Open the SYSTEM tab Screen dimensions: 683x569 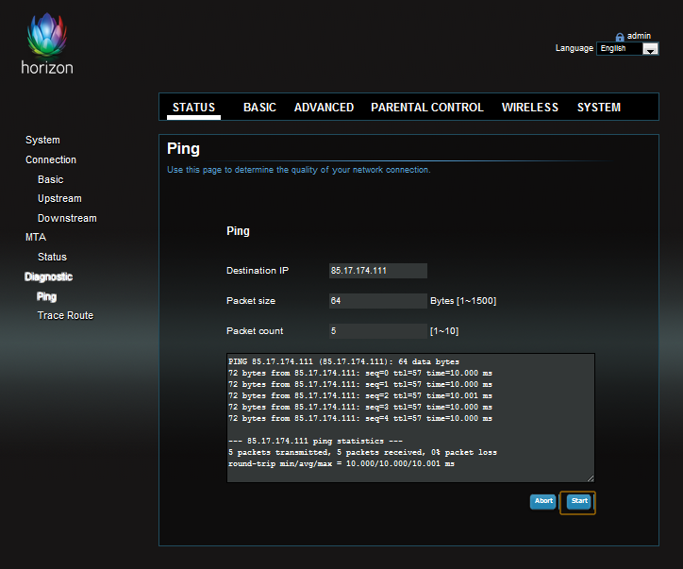(x=598, y=108)
